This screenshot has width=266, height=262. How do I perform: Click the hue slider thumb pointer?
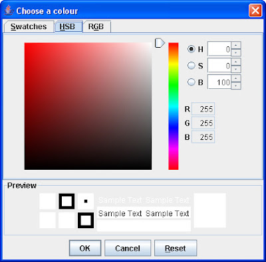(160, 42)
